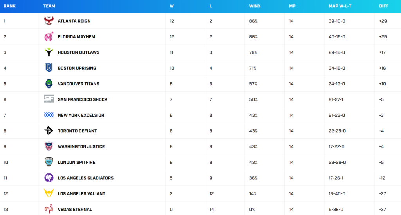Image resolution: width=401 pixels, height=215 pixels.
Task: Click the RANK column header
Action: pos(9,6)
